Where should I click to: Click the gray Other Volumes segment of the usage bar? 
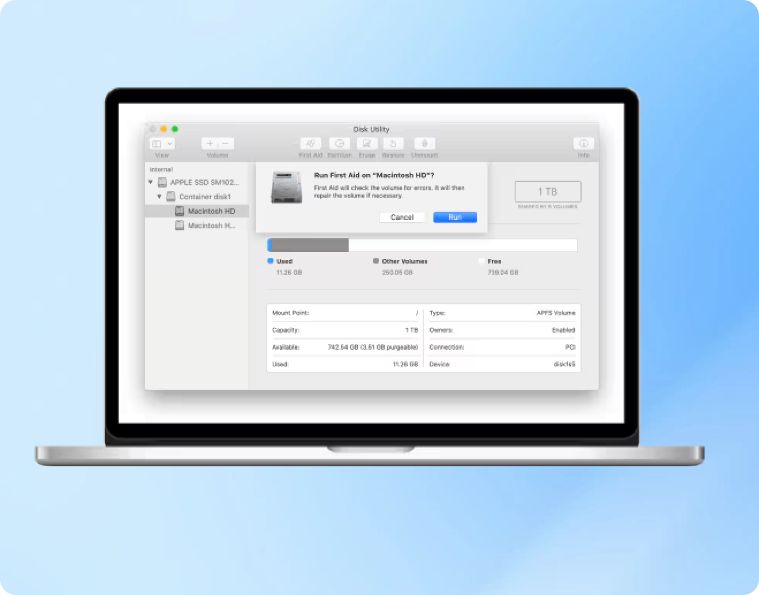coord(309,245)
